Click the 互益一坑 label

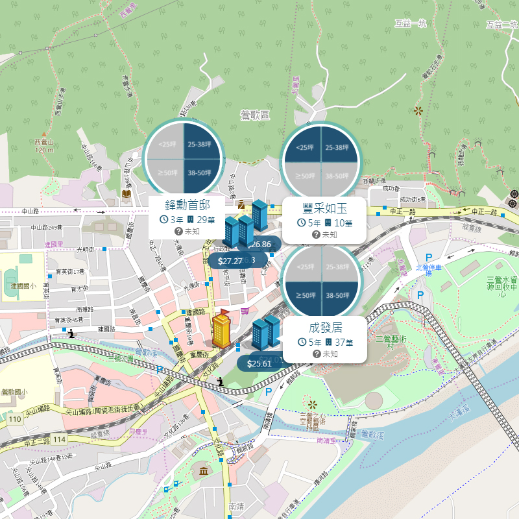411,23
